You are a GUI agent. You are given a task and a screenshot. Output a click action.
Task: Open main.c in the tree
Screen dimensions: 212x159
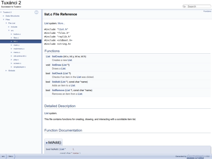tap(16, 45)
